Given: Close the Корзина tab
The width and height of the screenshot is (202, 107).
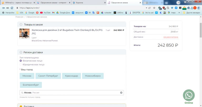Looking at the screenshot, I should pos(105,3).
